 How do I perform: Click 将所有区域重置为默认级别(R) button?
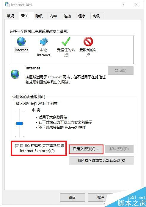101,161
